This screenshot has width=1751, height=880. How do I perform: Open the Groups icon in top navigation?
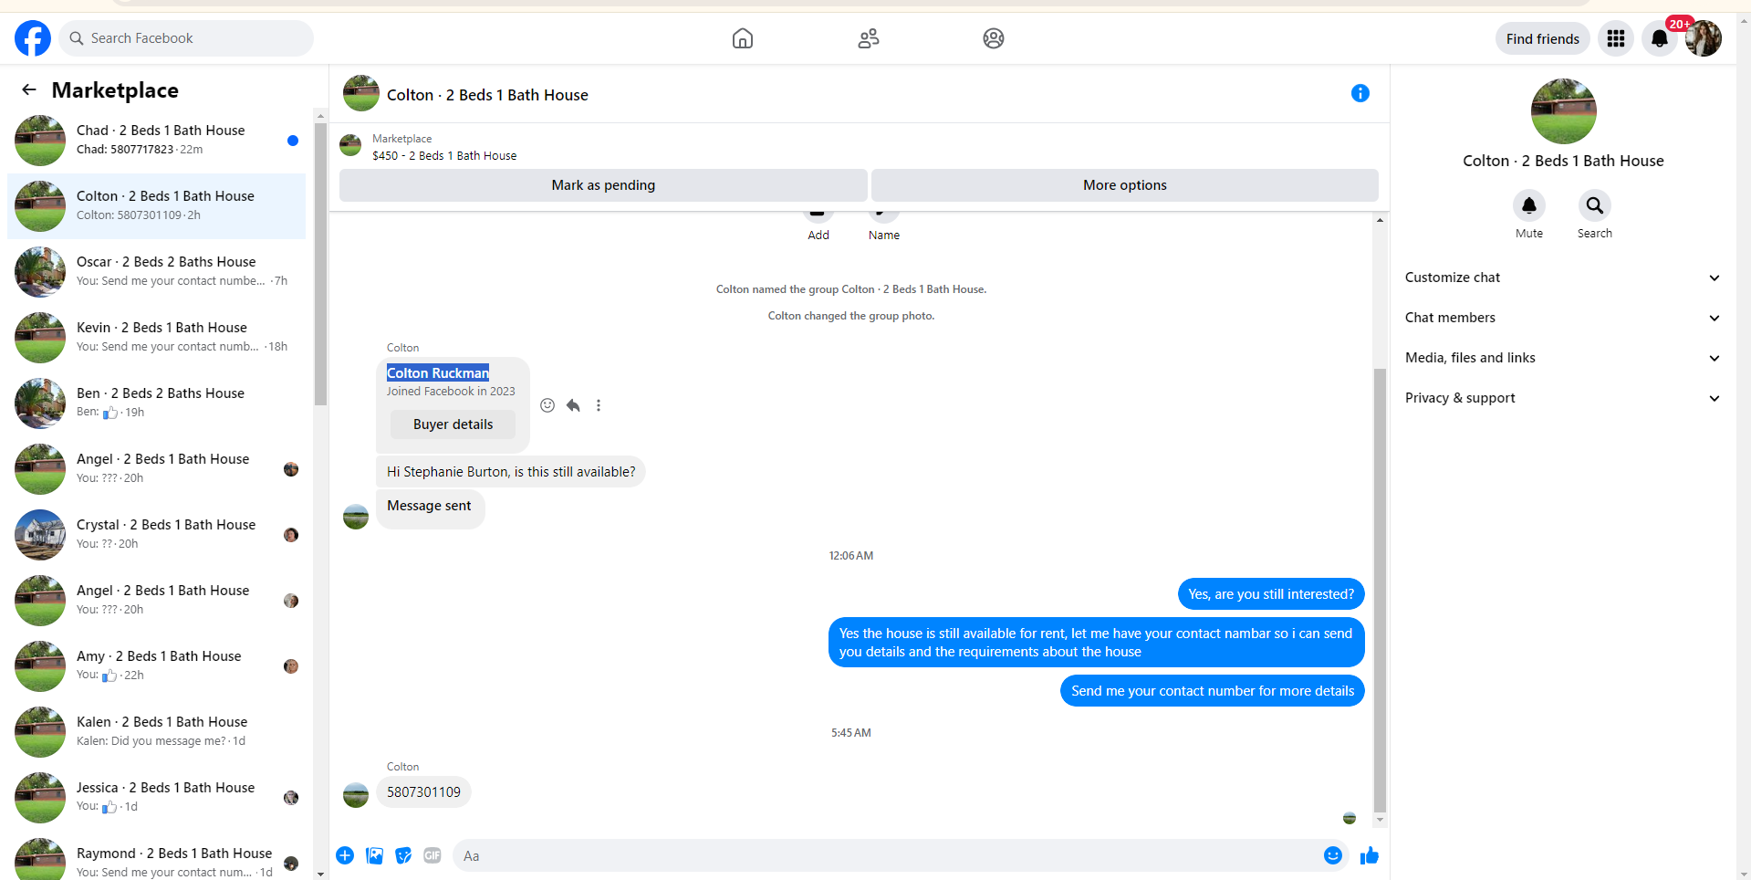point(994,38)
